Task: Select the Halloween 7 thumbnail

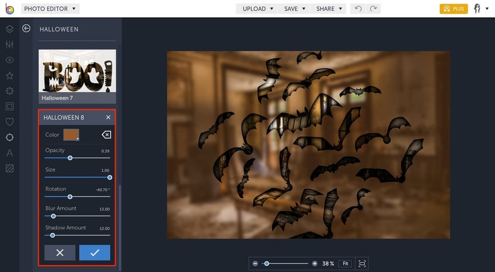Action: coord(77,76)
